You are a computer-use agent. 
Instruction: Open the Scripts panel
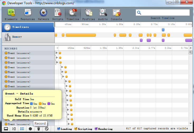pos(58,14)
